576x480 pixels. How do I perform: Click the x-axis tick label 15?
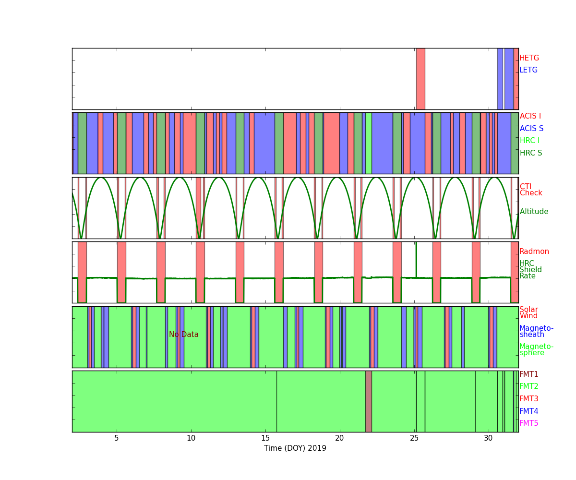pos(265,438)
